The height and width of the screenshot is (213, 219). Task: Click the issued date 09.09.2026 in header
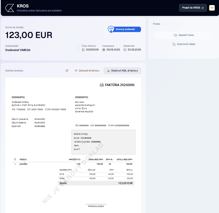pos(113,50)
